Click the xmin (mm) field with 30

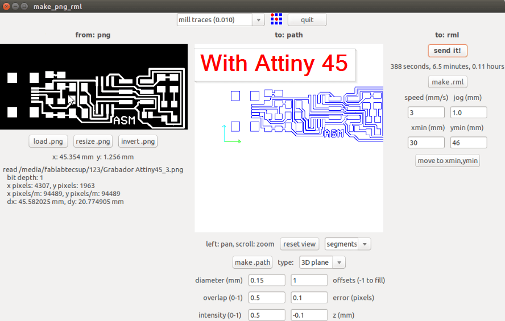click(426, 143)
